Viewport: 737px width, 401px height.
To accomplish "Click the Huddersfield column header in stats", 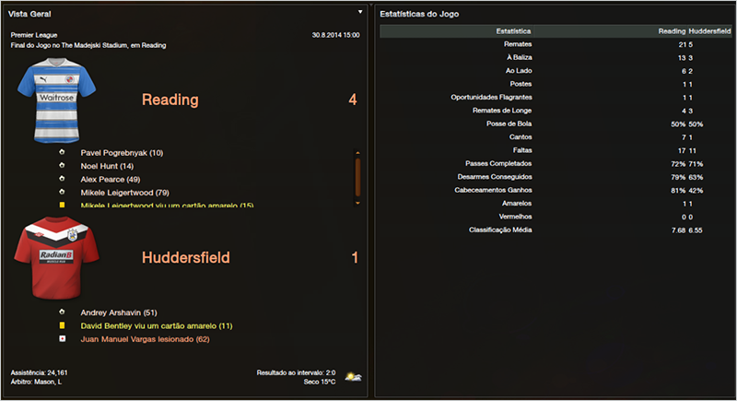I will 708,31.
